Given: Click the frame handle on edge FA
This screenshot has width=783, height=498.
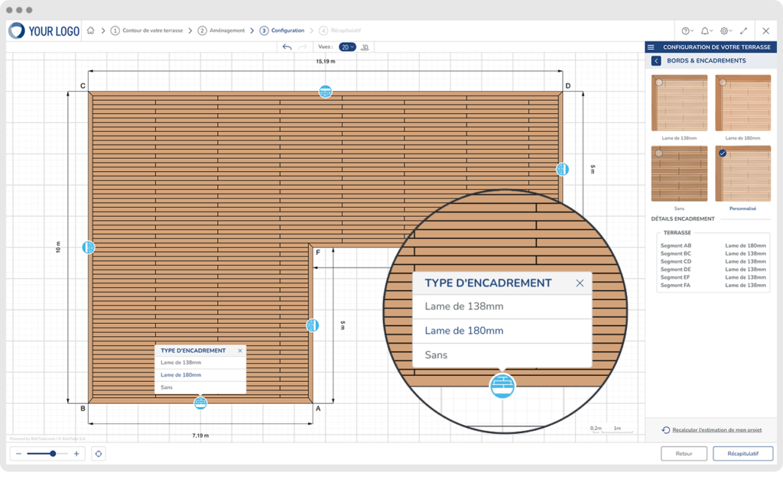Looking at the screenshot, I should click(x=313, y=325).
